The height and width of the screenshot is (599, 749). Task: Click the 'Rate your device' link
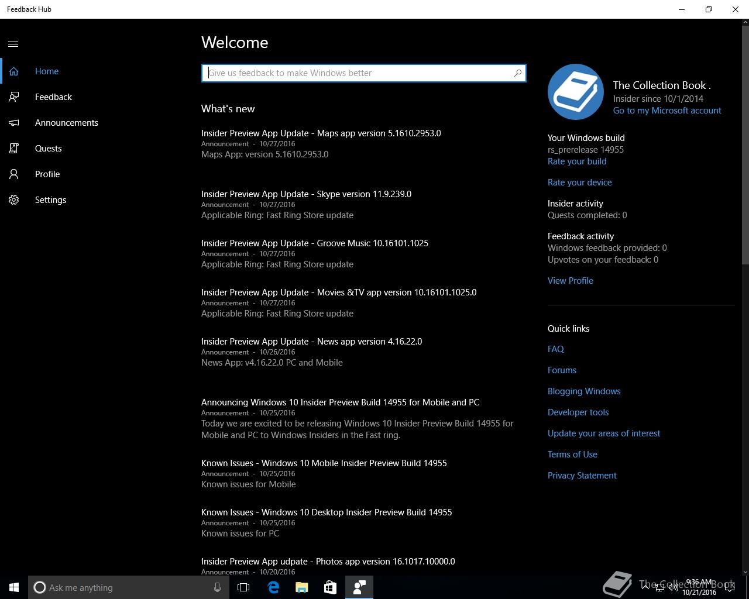[580, 183]
